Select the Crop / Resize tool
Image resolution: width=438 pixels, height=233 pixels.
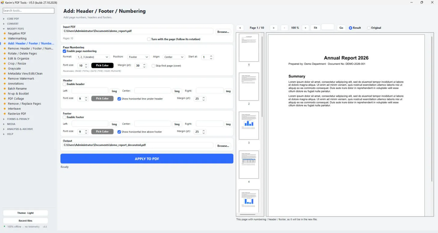pos(17,63)
